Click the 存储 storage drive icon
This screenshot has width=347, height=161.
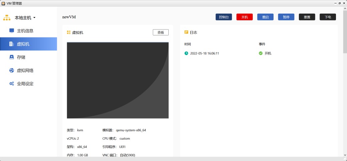12,57
